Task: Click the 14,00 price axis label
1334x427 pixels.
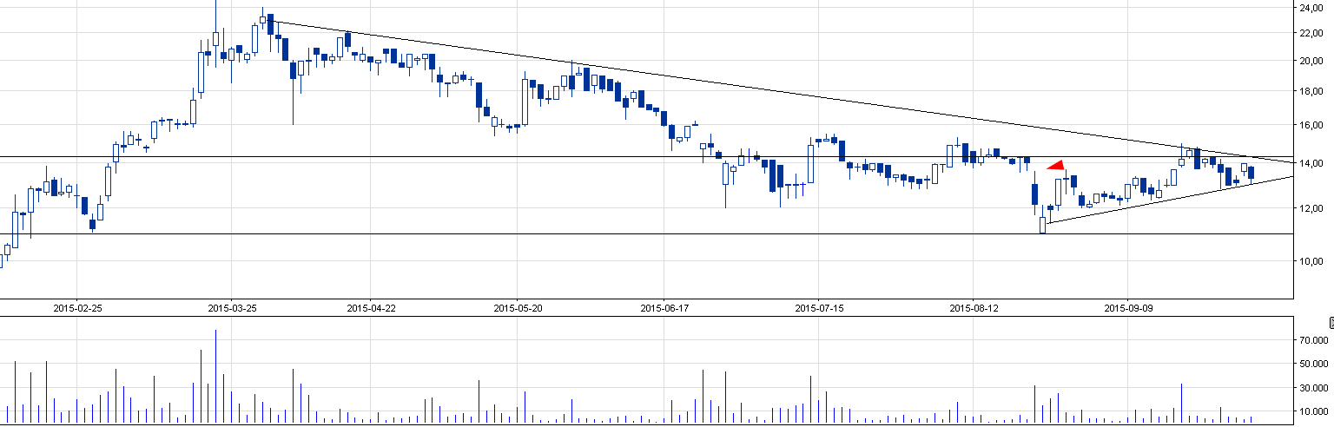Action: pyautogui.click(x=1311, y=163)
